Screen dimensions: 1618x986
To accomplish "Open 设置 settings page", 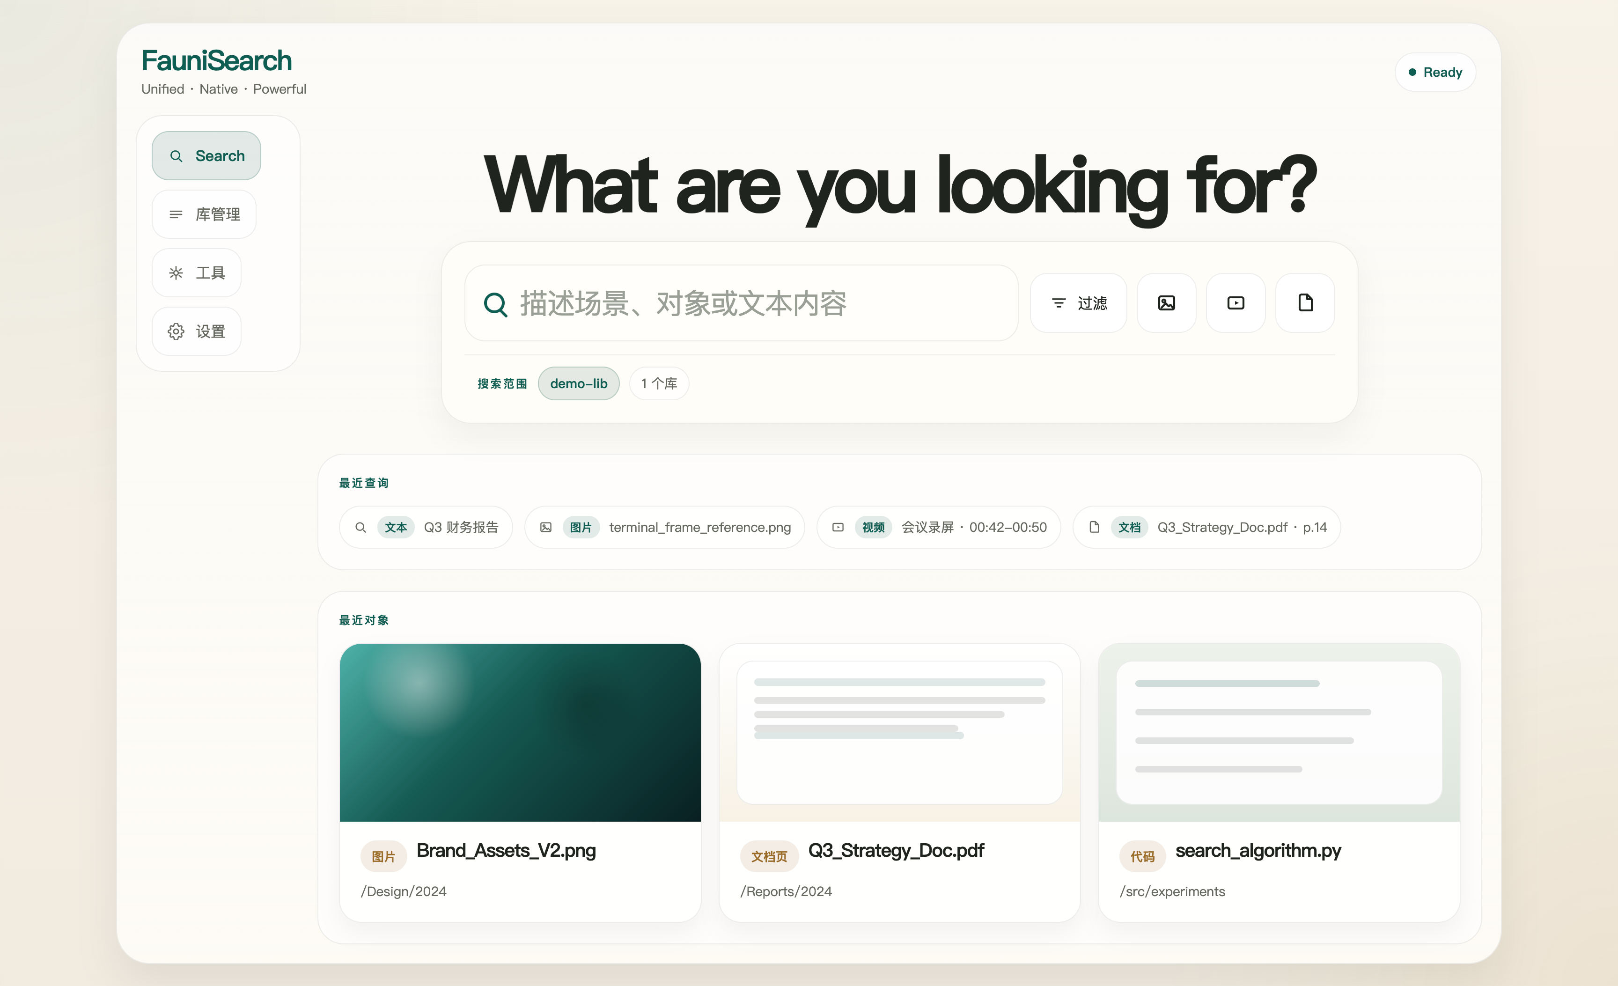I will (196, 331).
